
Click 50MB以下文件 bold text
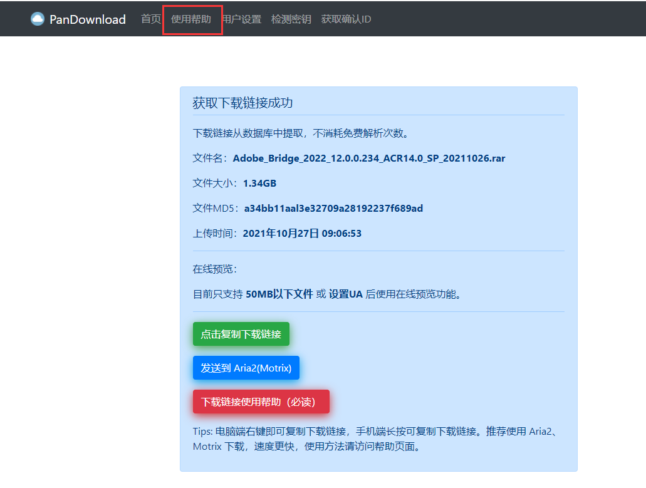279,294
